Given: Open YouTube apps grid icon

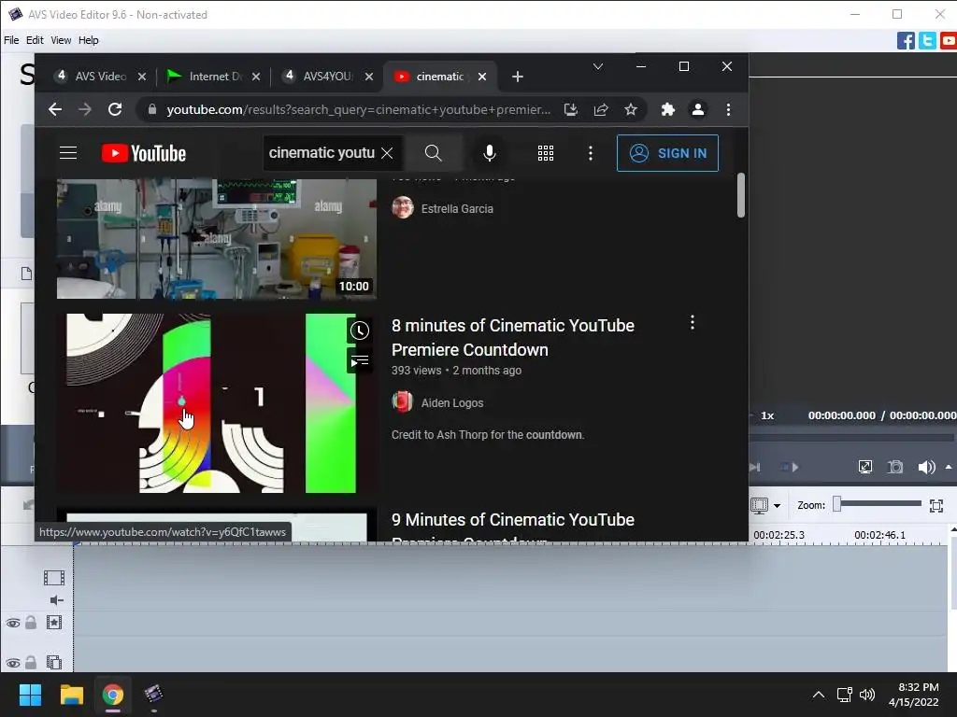Looking at the screenshot, I should coord(546,153).
